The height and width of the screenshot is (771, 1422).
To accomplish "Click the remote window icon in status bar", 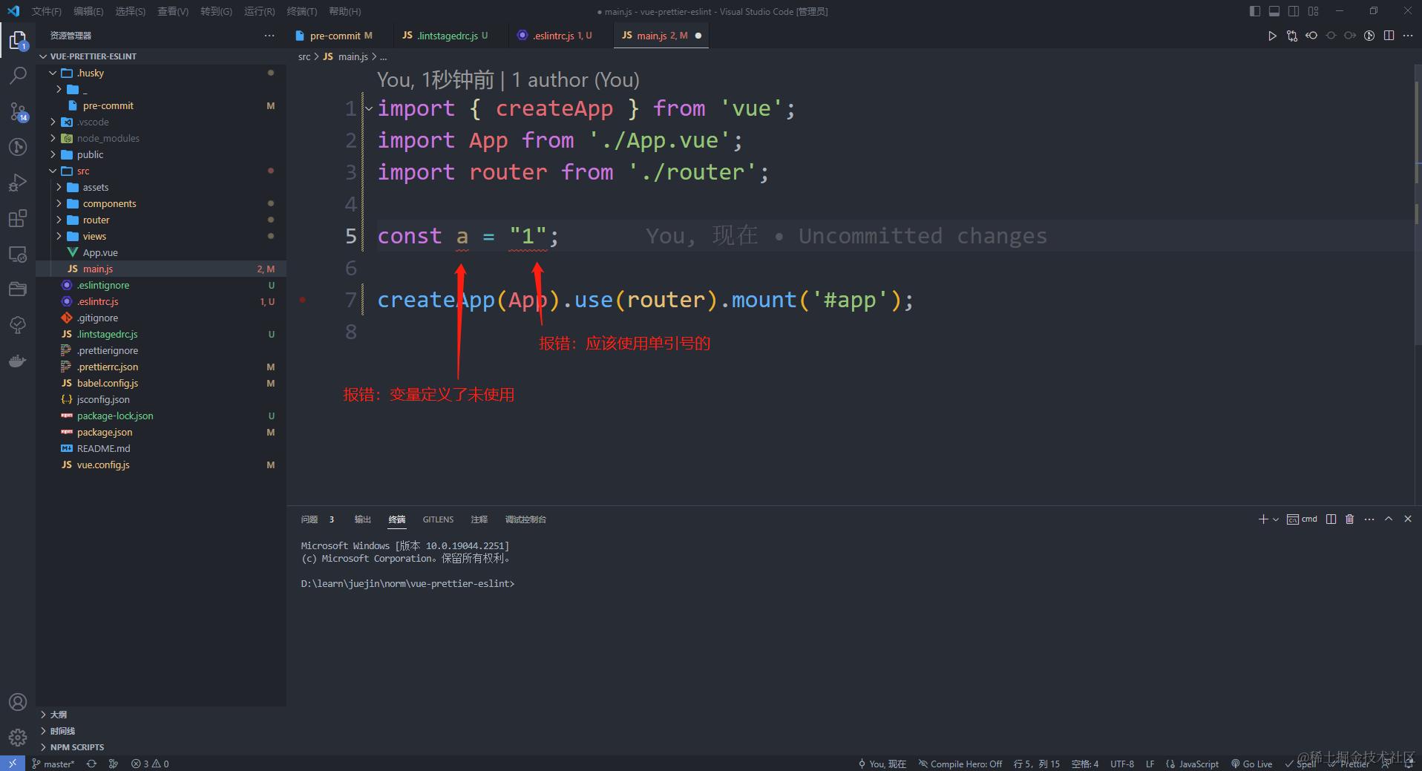I will tap(13, 764).
